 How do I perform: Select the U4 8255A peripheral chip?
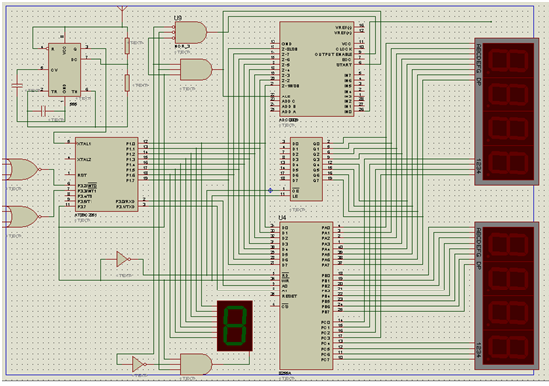pyautogui.click(x=306, y=295)
